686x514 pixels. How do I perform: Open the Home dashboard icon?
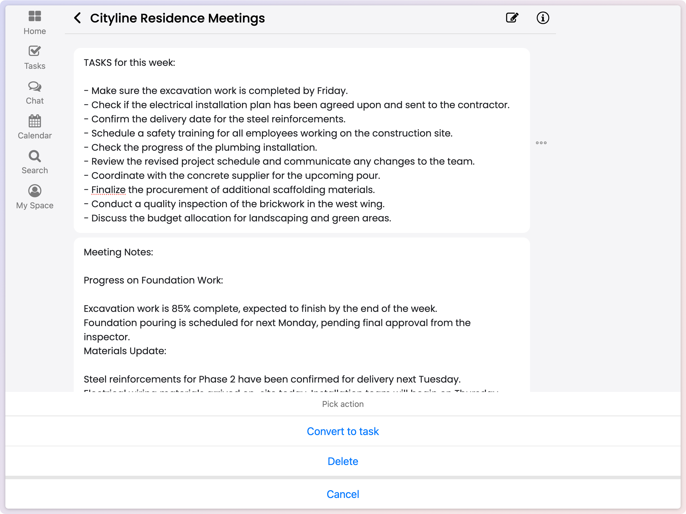point(35,16)
